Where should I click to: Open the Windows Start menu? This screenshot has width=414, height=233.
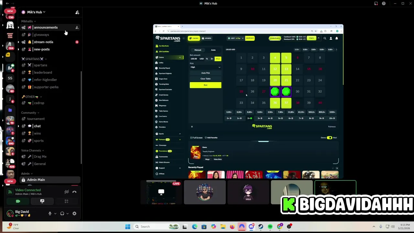pos(128,227)
